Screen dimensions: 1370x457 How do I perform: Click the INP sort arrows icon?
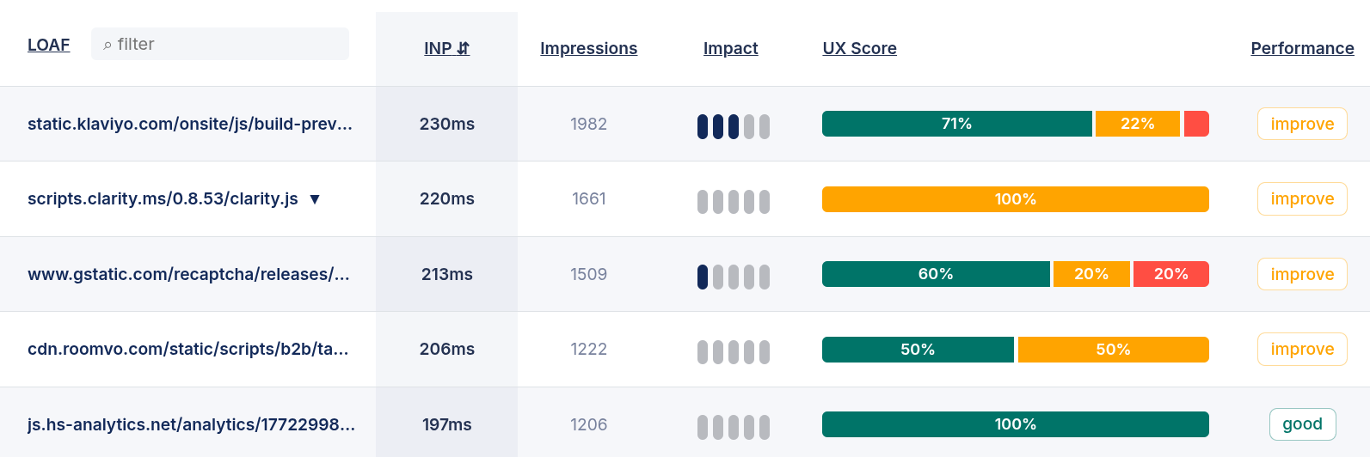point(464,49)
